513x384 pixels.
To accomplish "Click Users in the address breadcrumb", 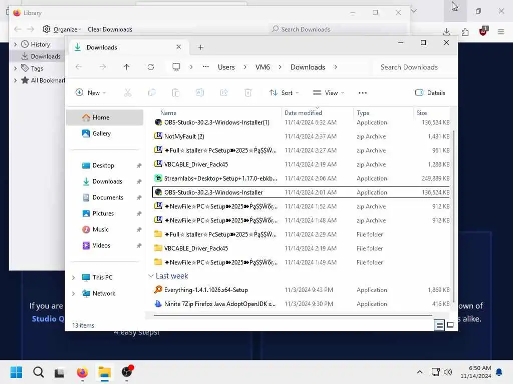I will click(x=226, y=67).
